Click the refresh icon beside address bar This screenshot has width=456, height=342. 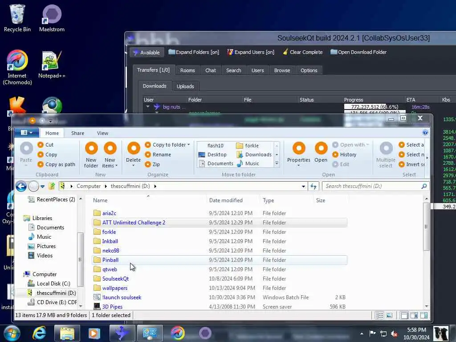point(313,186)
